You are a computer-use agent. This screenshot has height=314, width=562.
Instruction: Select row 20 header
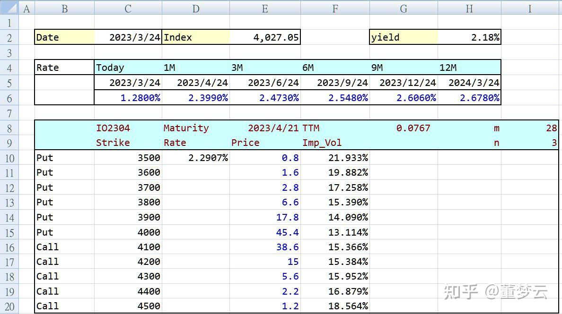(9, 306)
